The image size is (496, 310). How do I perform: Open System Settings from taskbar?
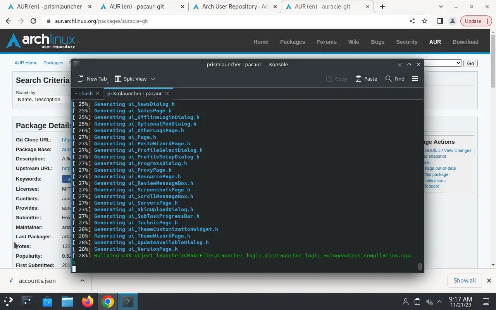[x=27, y=301]
